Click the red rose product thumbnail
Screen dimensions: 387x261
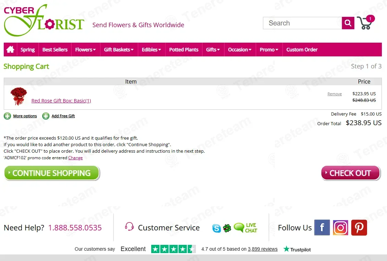click(19, 96)
